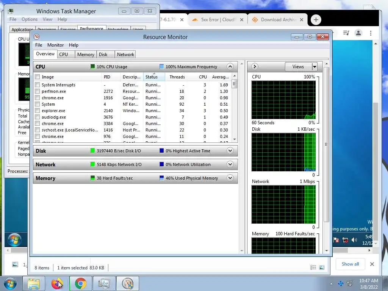Sort by the PID column header

pyautogui.click(x=111, y=77)
